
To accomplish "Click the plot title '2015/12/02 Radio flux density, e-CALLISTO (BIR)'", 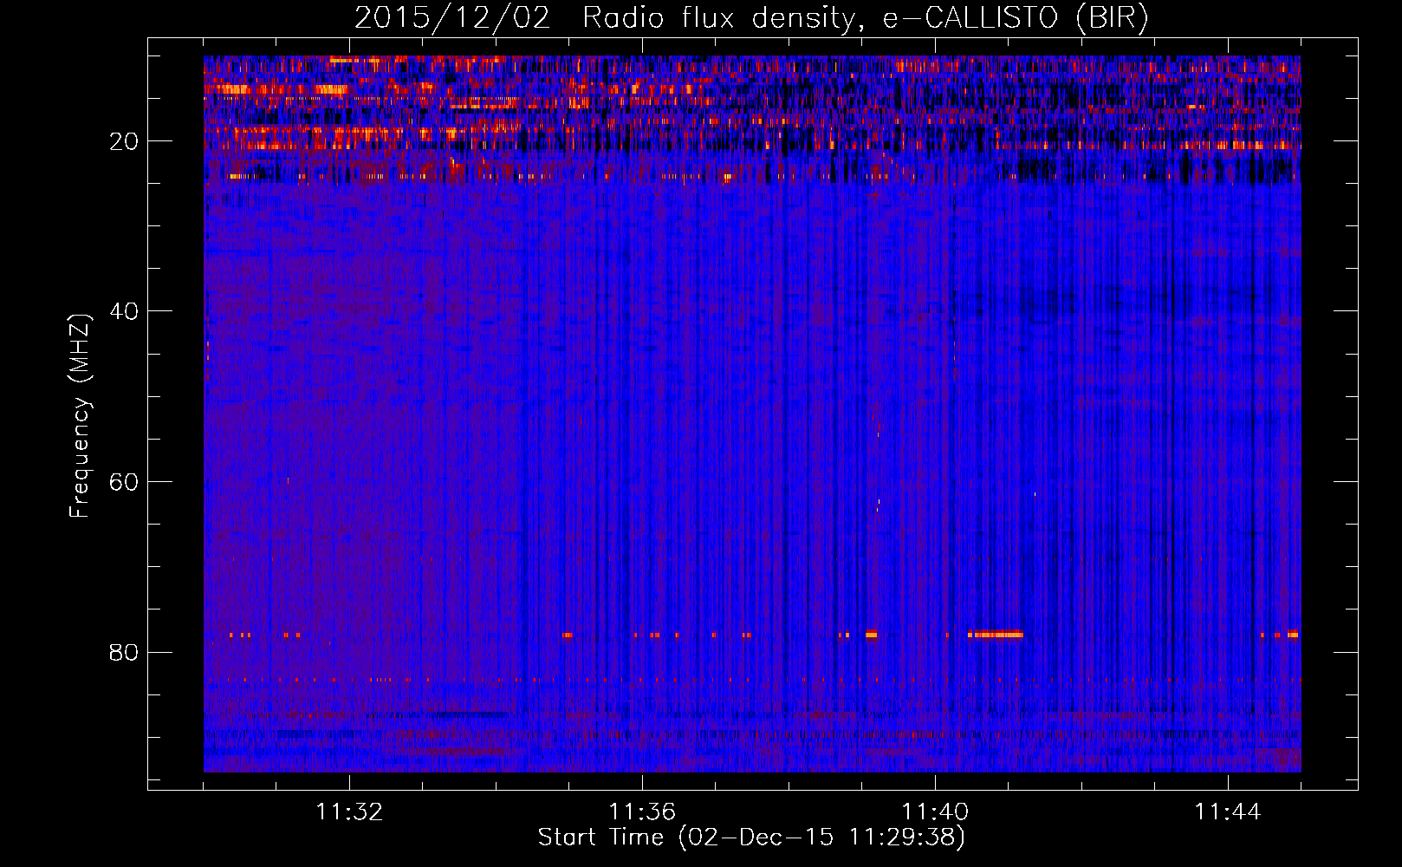I will pos(751,18).
